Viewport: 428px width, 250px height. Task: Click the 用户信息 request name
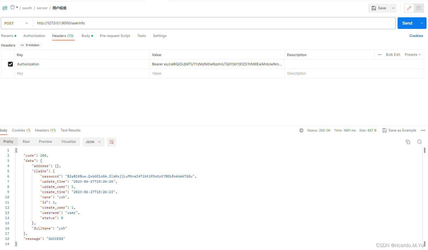[59, 8]
